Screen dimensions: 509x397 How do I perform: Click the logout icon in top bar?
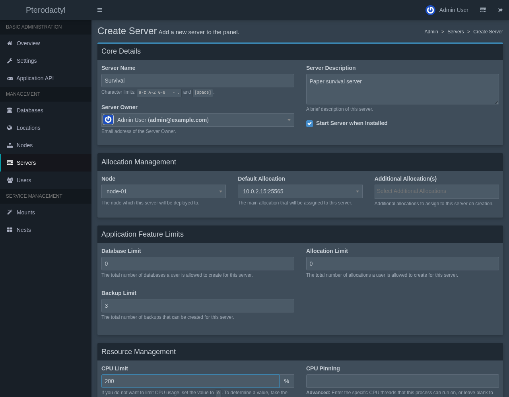click(500, 10)
